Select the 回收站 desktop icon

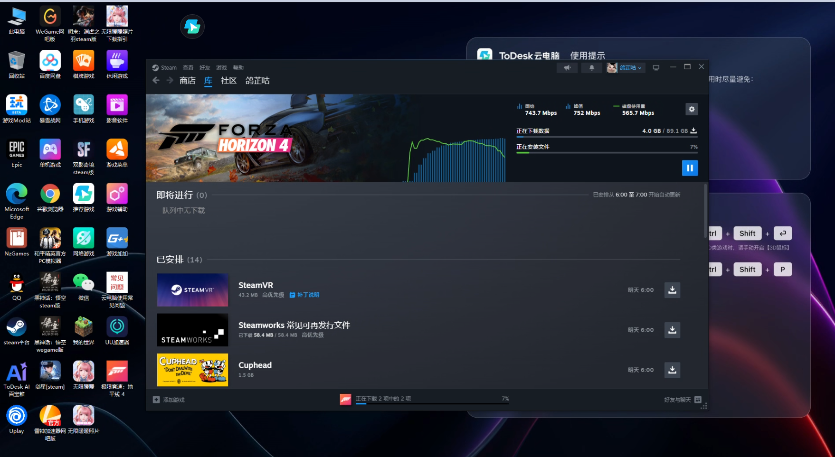tap(17, 65)
